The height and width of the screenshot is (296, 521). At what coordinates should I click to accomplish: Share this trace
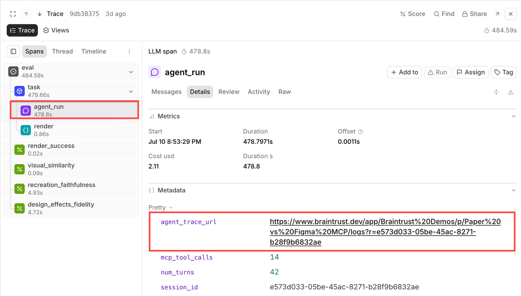tap(474, 14)
